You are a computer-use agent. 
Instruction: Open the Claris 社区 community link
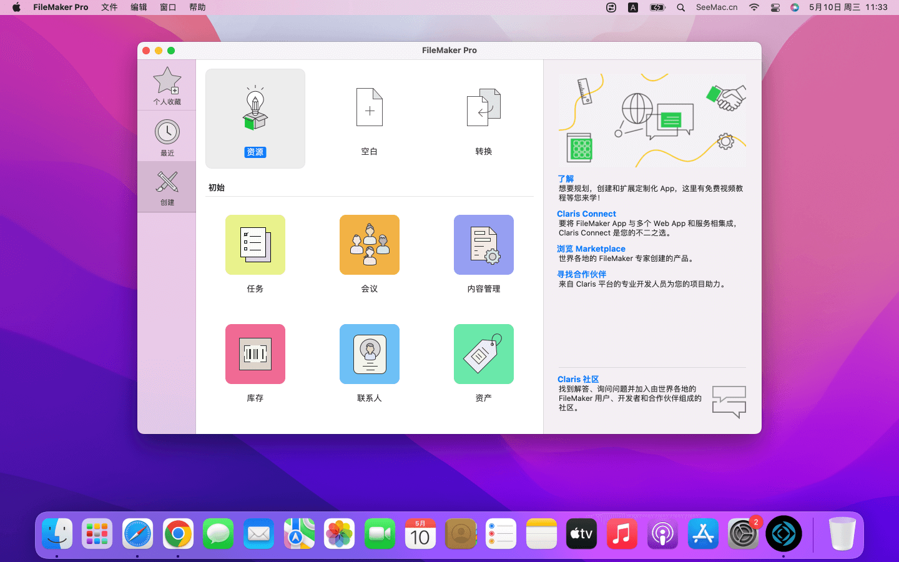tap(578, 379)
